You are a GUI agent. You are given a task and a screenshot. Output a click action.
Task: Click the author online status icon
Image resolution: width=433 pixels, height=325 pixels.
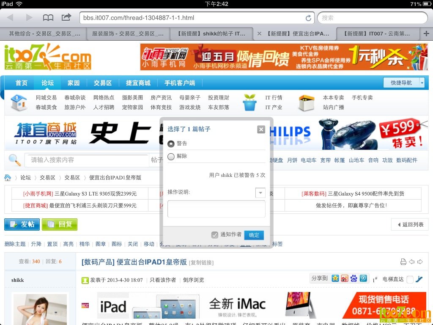pyautogui.click(x=85, y=280)
